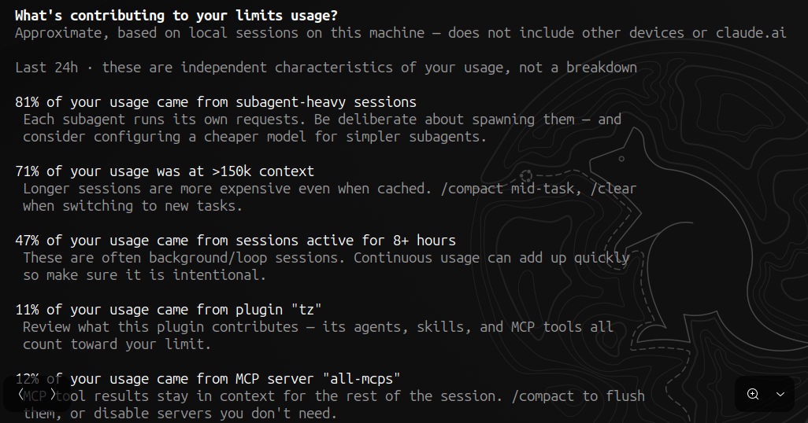Click the "cheaper model for simpler subagents" text
This screenshot has height=423, width=808.
(342, 136)
